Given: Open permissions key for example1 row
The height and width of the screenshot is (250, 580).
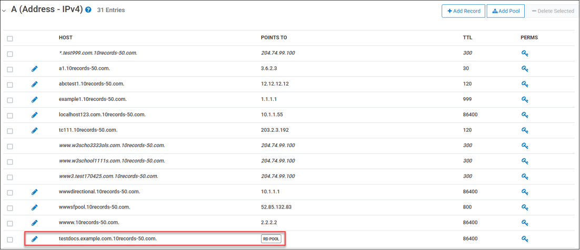Looking at the screenshot, I should [x=525, y=100].
